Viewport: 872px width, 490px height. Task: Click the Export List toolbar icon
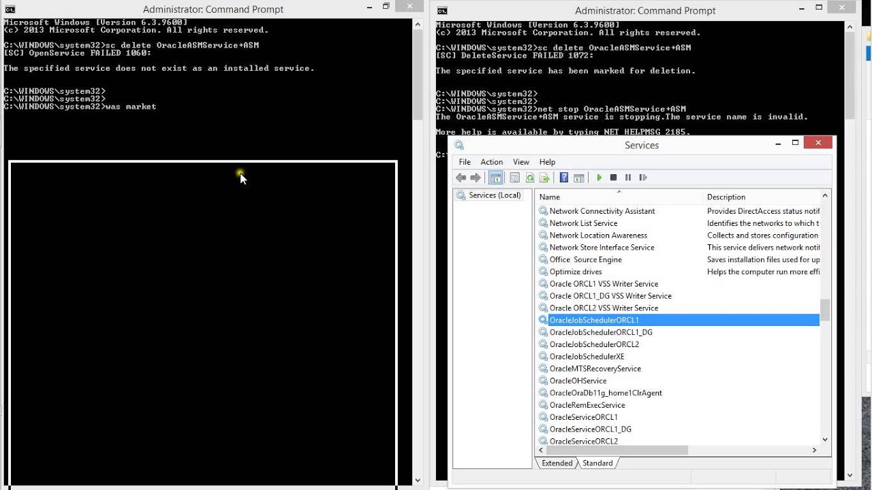click(x=544, y=178)
